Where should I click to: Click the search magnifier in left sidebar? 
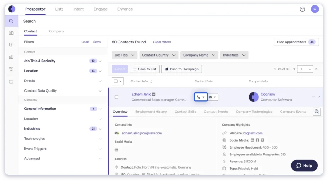(11, 21)
